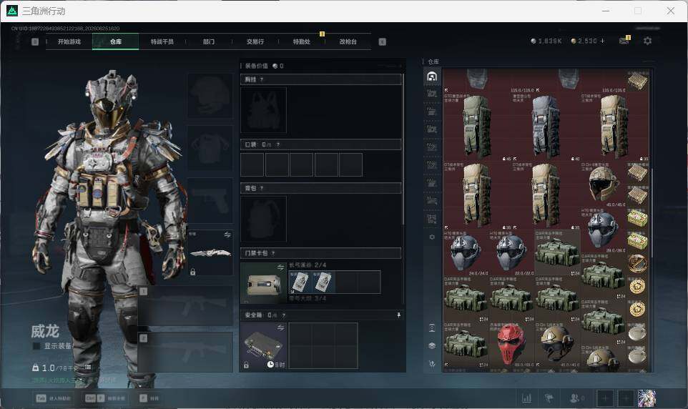The width and height of the screenshot is (688, 409).
Task: Click primary weapon slot number 2
Action: tap(186, 353)
